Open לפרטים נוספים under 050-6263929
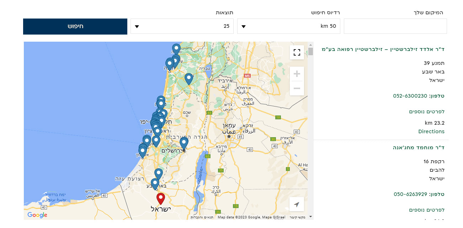Image resolution: width=463 pixels, height=228 pixels. coord(427,210)
